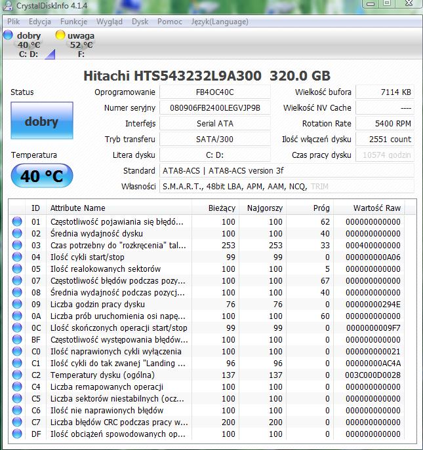Select the F: disk with uwaga status
Screen dimensions: 423x450
pyautogui.click(x=77, y=45)
